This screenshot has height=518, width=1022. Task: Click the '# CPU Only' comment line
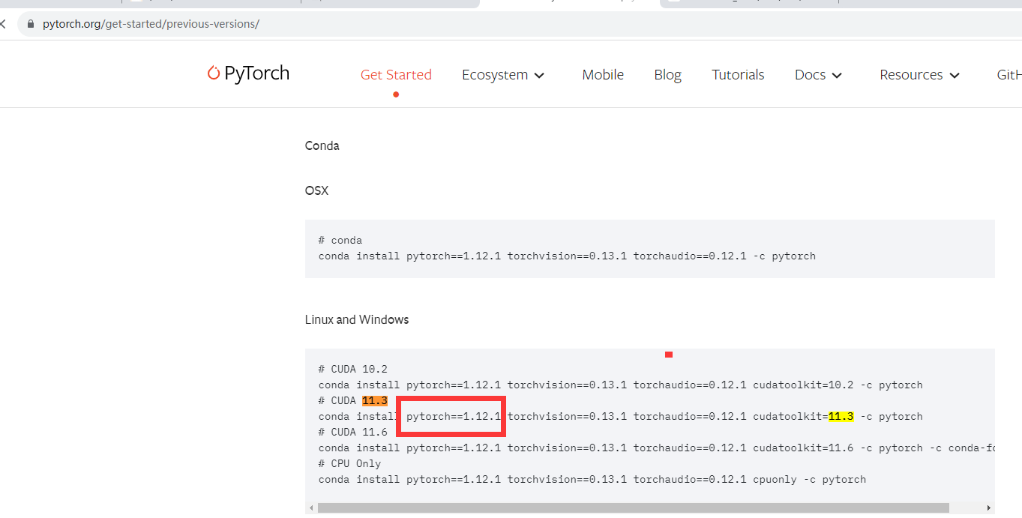coord(349,464)
